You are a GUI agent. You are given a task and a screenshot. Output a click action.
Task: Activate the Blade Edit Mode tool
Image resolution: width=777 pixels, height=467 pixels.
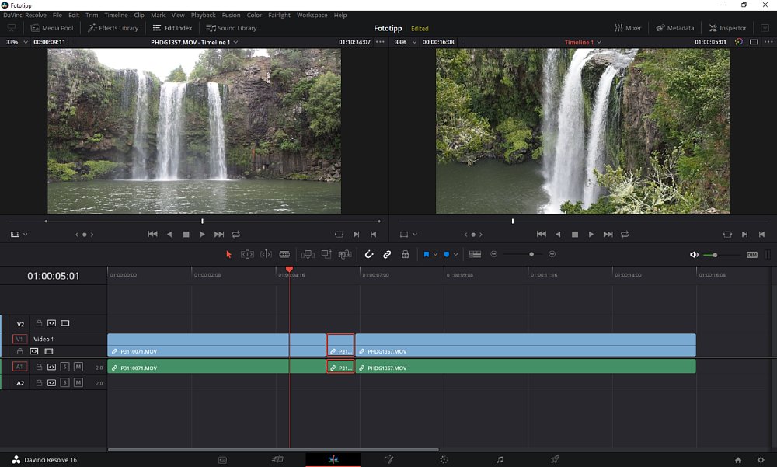point(284,254)
